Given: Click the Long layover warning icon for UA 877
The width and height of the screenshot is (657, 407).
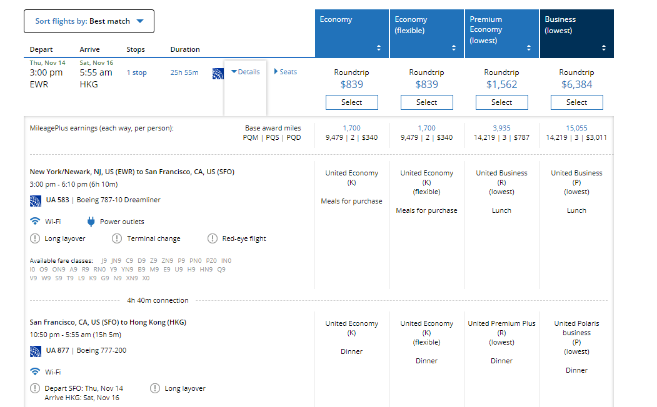Looking at the screenshot, I should click(155, 388).
